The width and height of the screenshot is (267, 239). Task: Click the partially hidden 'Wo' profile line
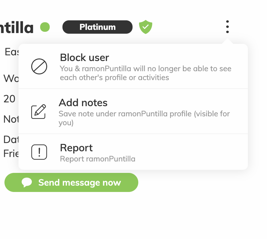11,79
